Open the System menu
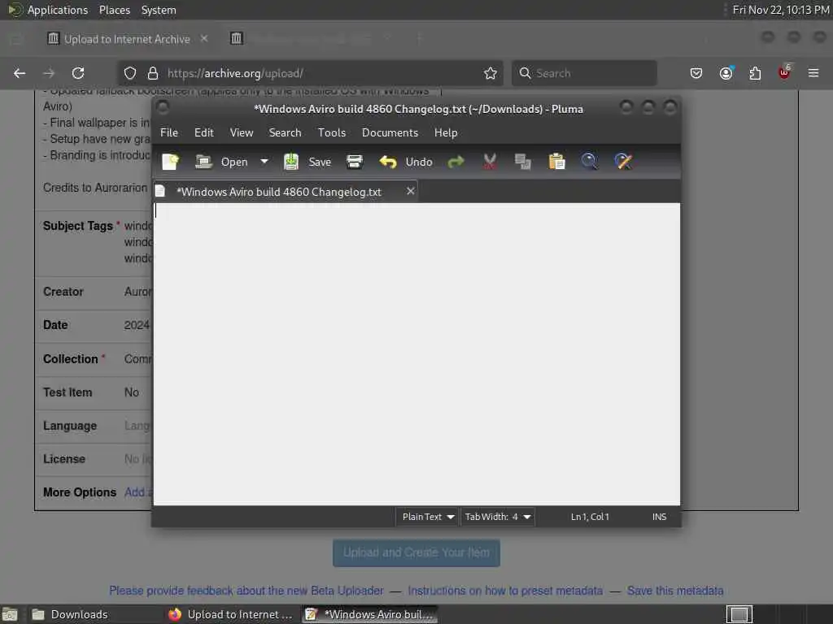Viewport: 833px width, 624px height. click(159, 10)
